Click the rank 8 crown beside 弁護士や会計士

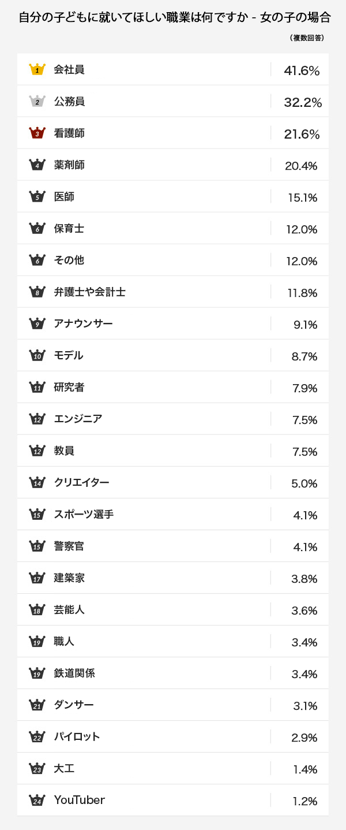click(37, 292)
